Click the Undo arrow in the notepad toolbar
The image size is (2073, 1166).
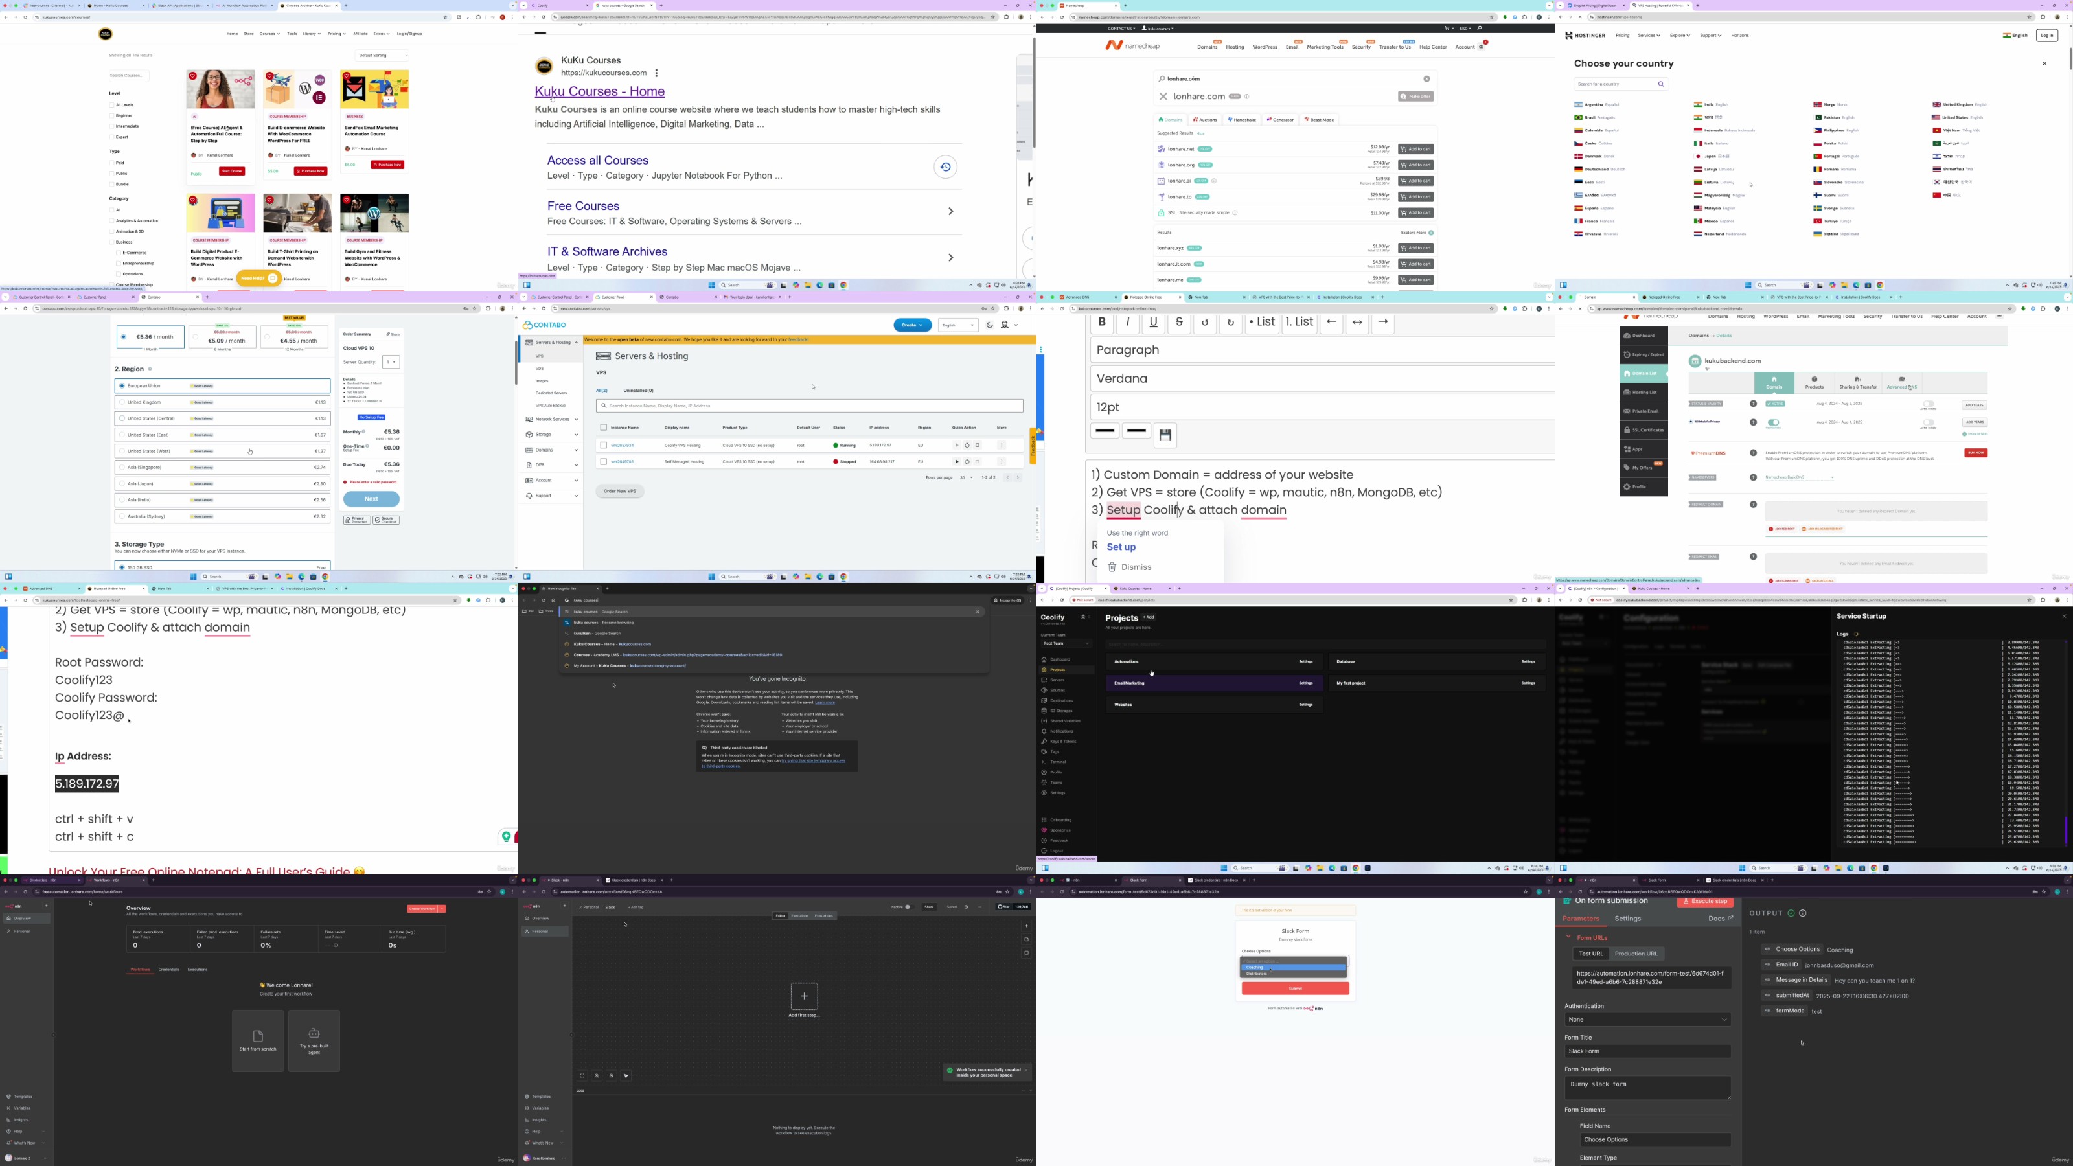[x=1205, y=323]
